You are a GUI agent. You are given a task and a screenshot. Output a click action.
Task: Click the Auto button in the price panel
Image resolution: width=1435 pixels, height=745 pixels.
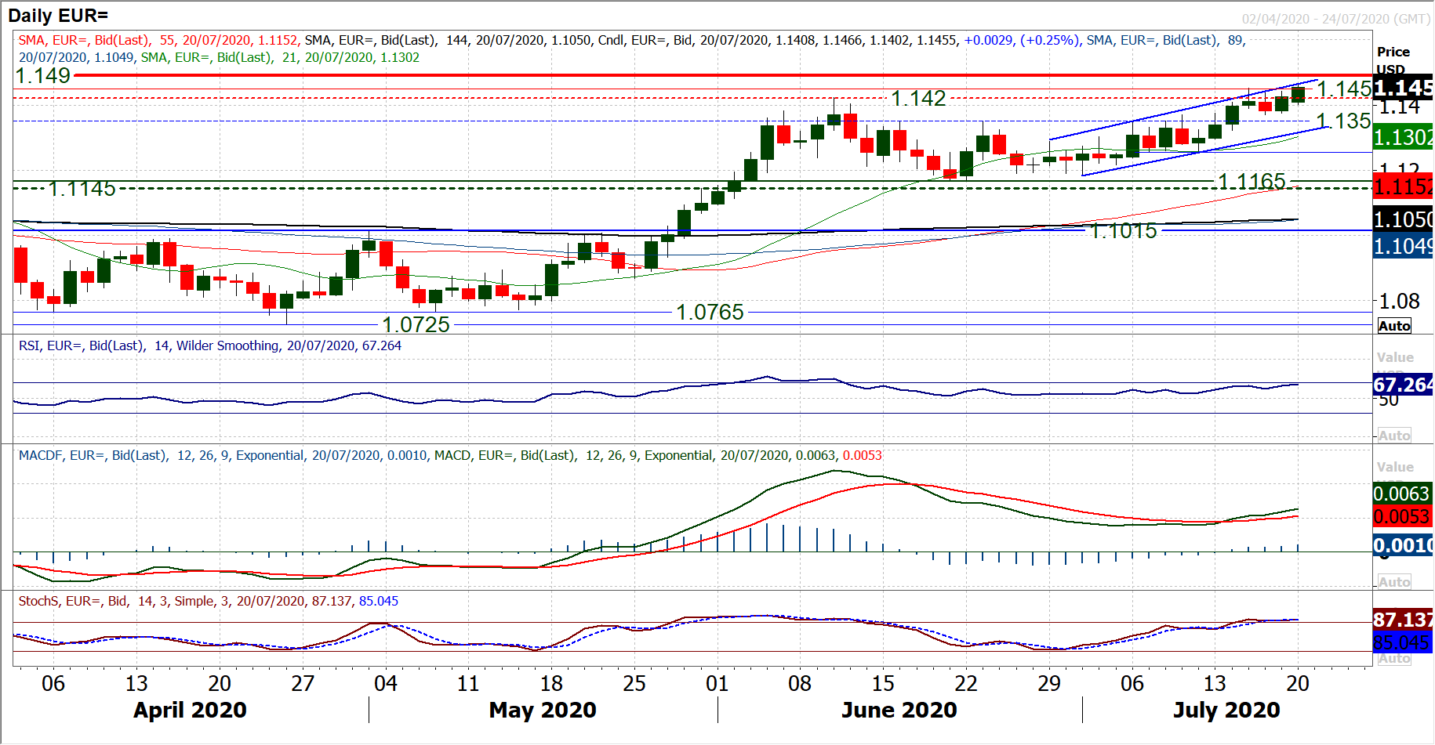[x=1393, y=326]
